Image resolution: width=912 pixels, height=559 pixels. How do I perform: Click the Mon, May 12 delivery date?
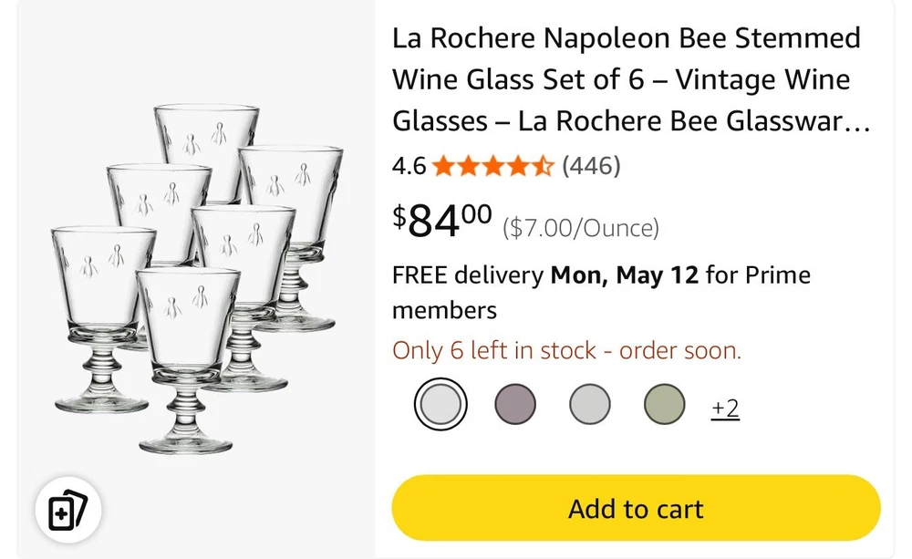click(625, 275)
